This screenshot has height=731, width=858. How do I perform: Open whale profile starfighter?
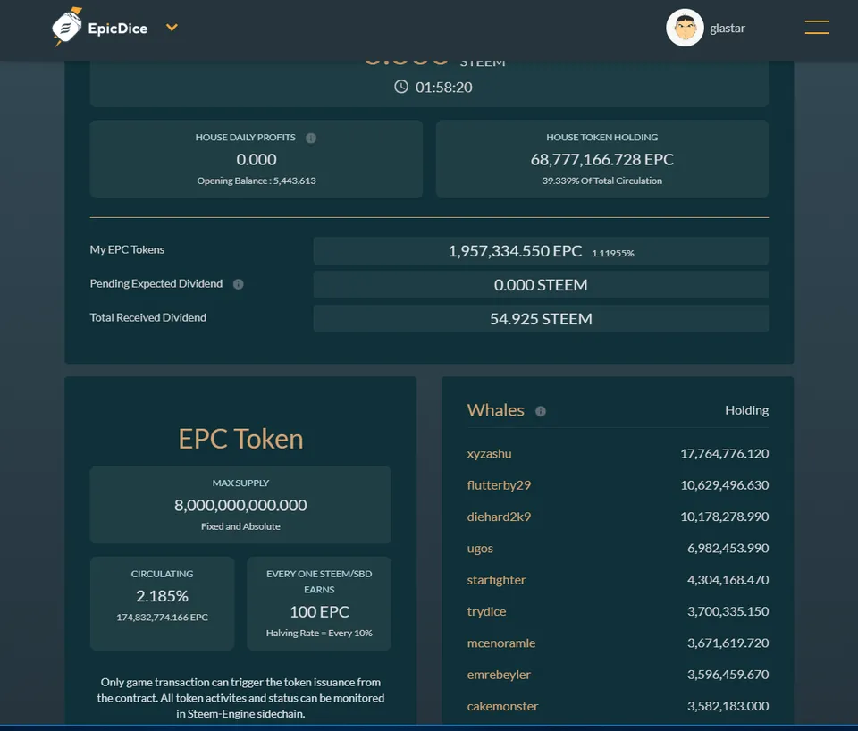click(496, 580)
